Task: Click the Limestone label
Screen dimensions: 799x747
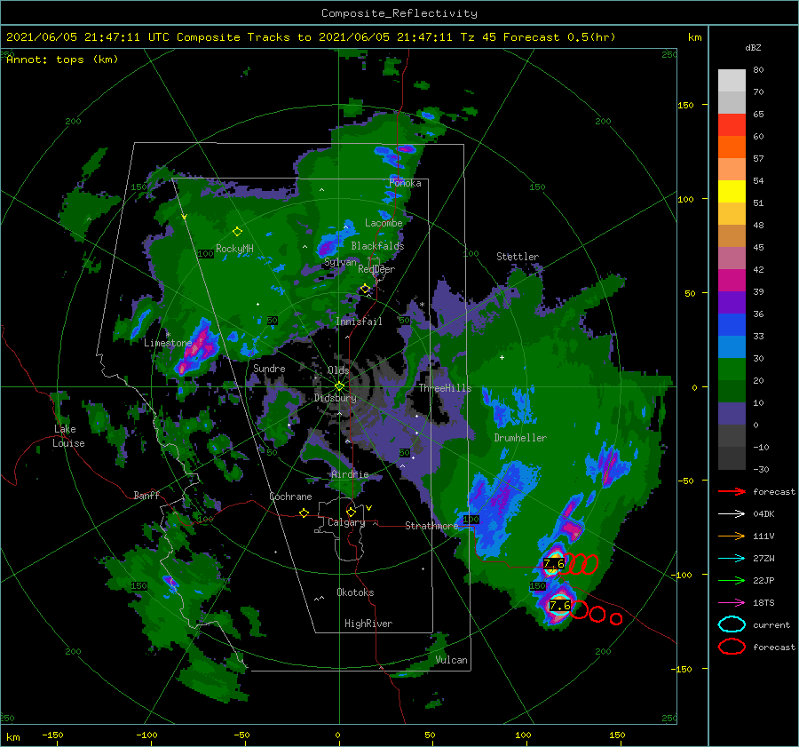Action: 168,343
